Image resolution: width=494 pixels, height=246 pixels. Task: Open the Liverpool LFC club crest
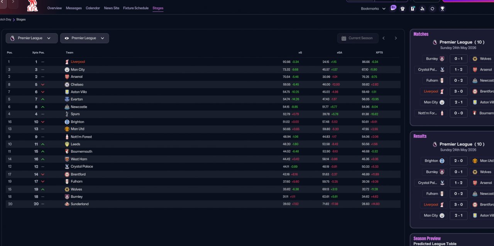click(x=32, y=6)
